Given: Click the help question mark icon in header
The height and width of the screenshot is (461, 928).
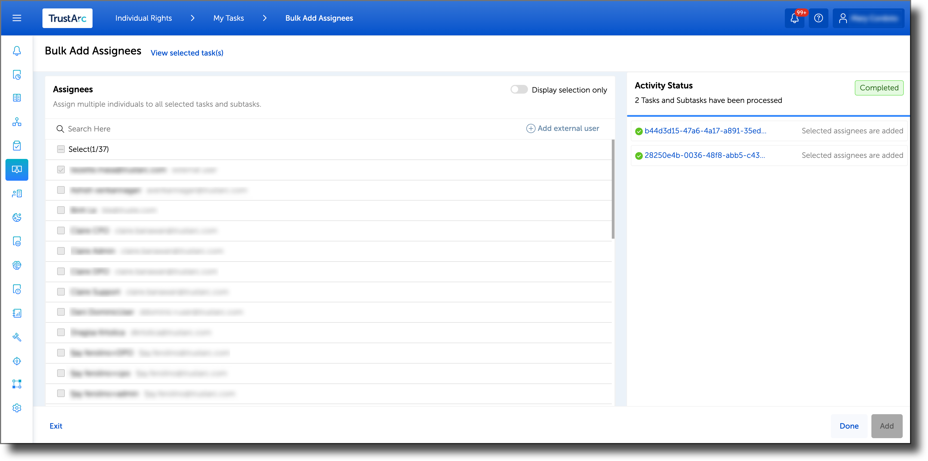Looking at the screenshot, I should pyautogui.click(x=819, y=18).
